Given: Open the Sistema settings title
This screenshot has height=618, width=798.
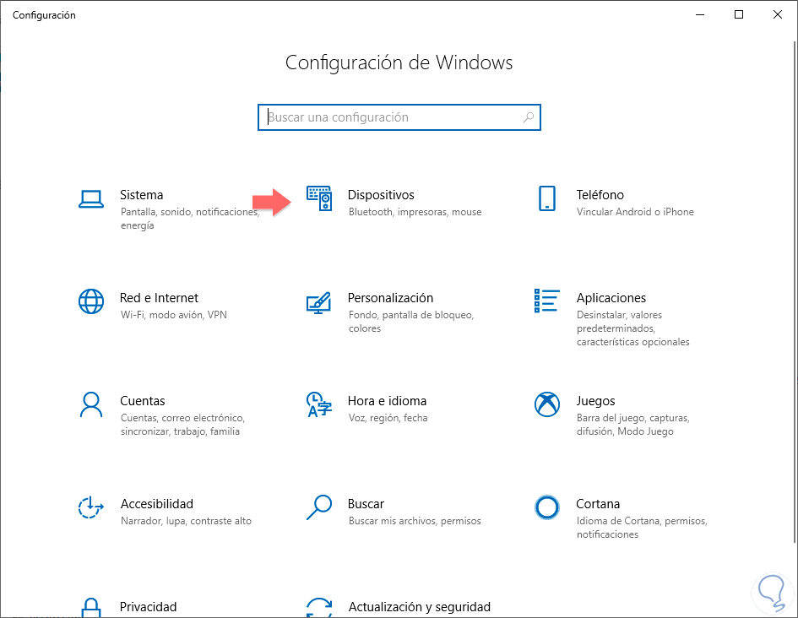Looking at the screenshot, I should pyautogui.click(x=142, y=195).
